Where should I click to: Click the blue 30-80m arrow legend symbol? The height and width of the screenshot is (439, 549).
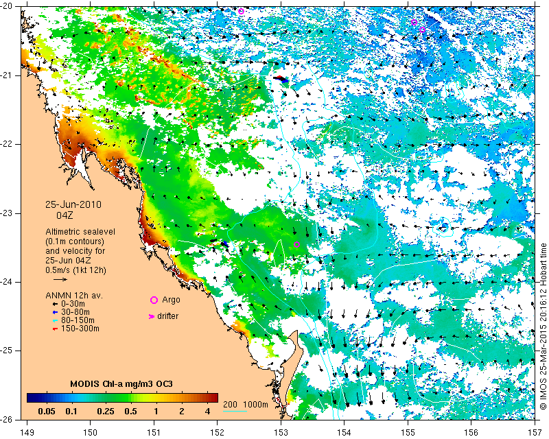[55, 312]
